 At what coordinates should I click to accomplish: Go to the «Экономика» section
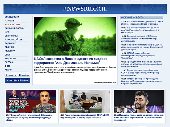(x=11, y=36)
